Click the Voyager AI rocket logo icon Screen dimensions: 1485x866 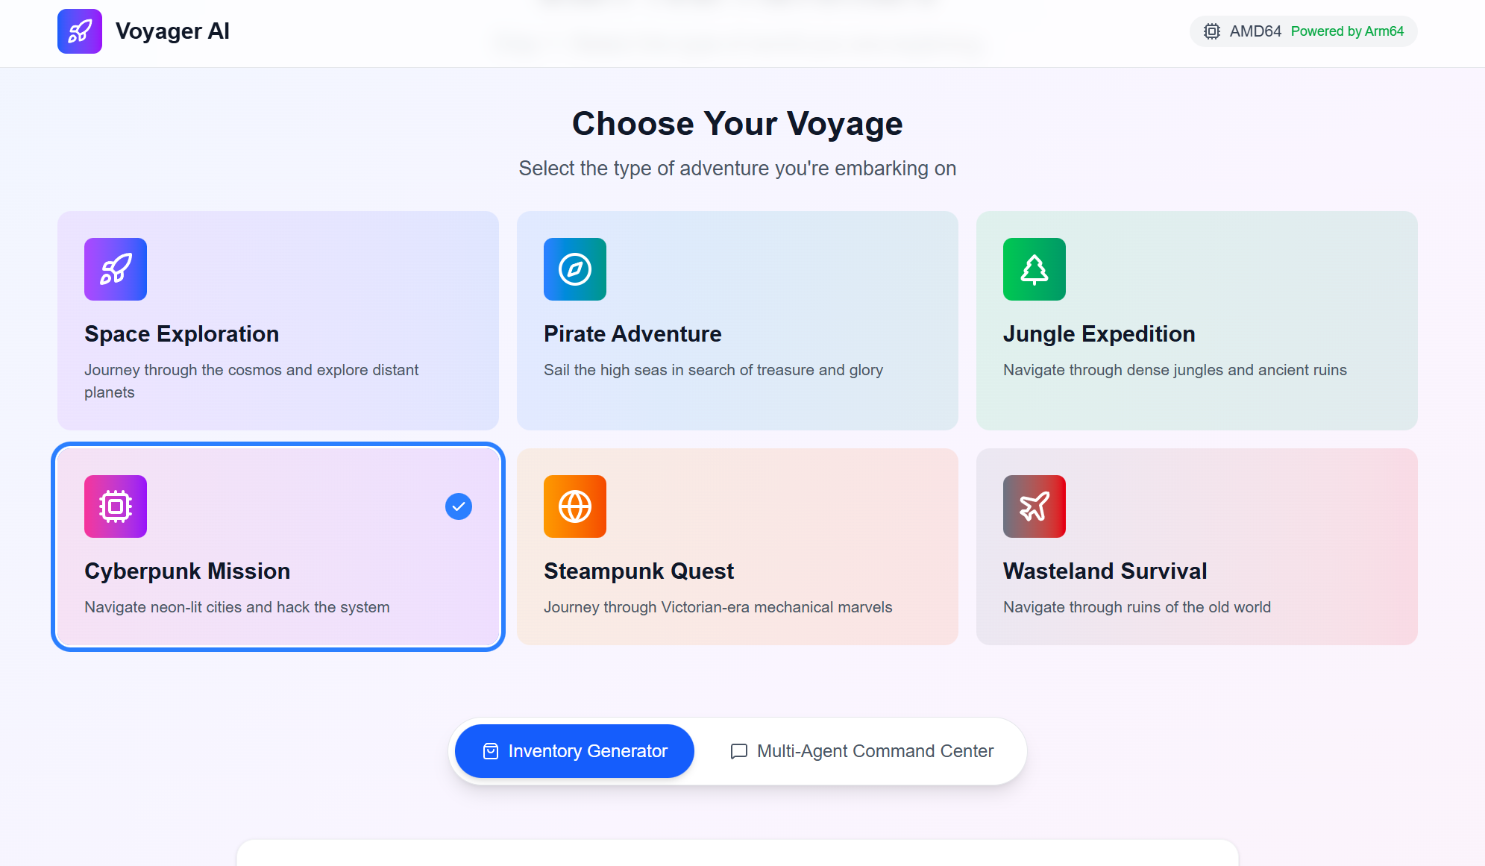coord(80,31)
